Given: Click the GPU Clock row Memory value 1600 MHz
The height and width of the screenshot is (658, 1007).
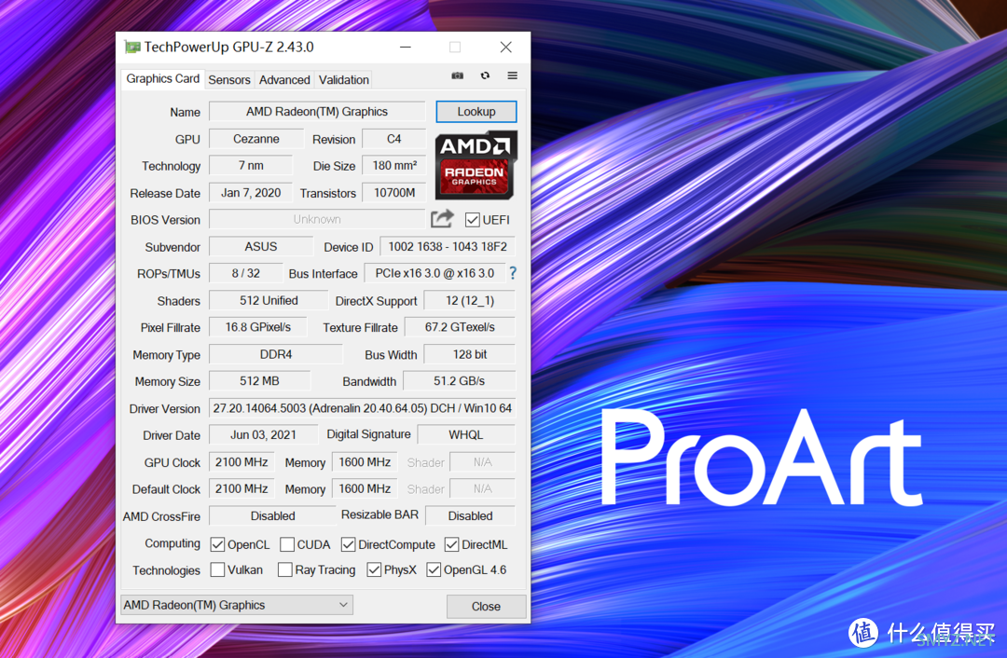Looking at the screenshot, I should [x=365, y=462].
